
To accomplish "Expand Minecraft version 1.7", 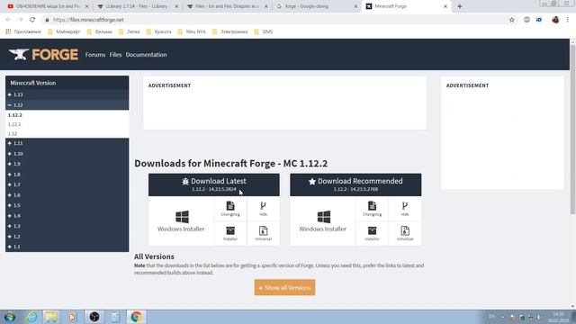I will pyautogui.click(x=67, y=184).
